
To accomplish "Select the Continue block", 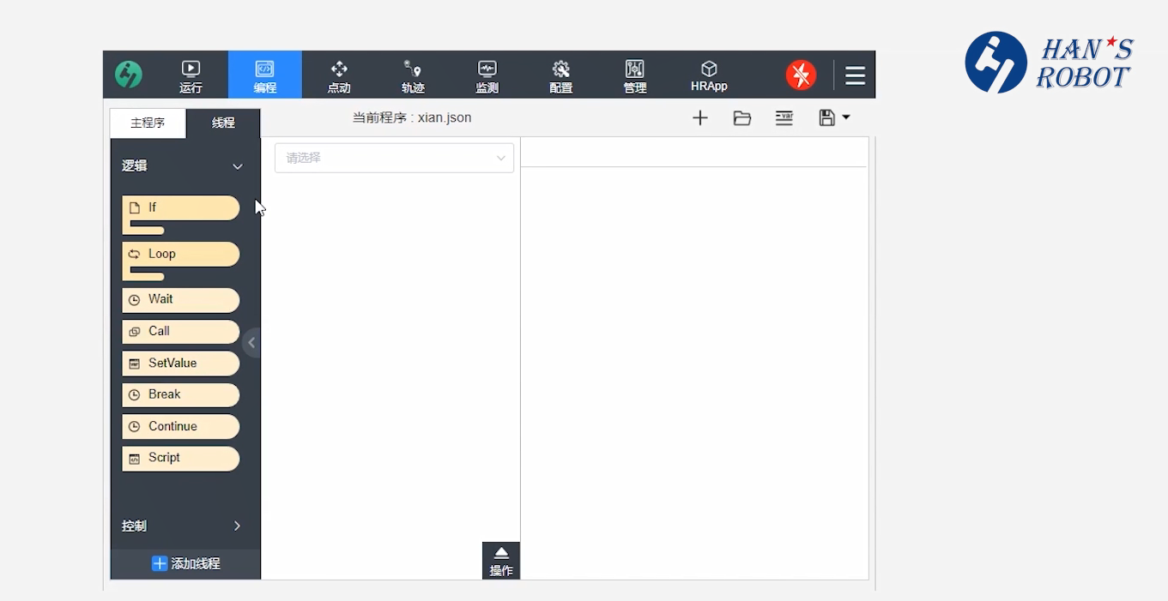I will point(180,427).
